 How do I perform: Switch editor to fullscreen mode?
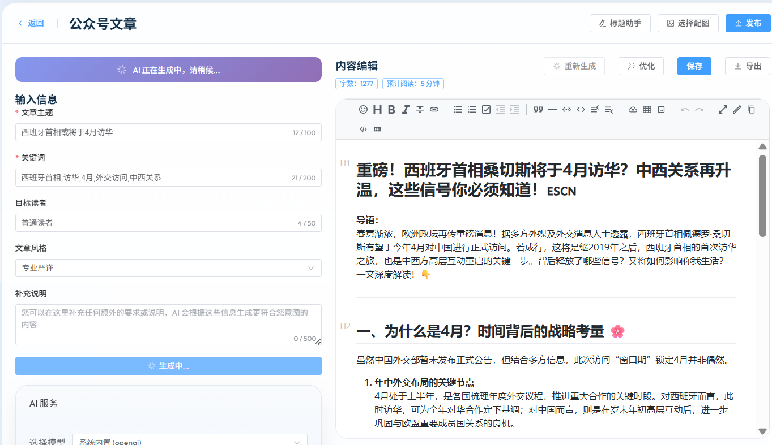723,110
